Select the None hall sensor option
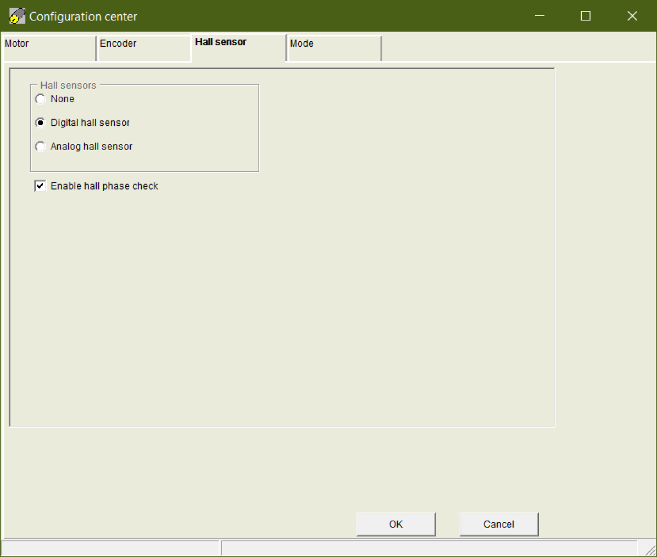The width and height of the screenshot is (657, 557). 41,99
